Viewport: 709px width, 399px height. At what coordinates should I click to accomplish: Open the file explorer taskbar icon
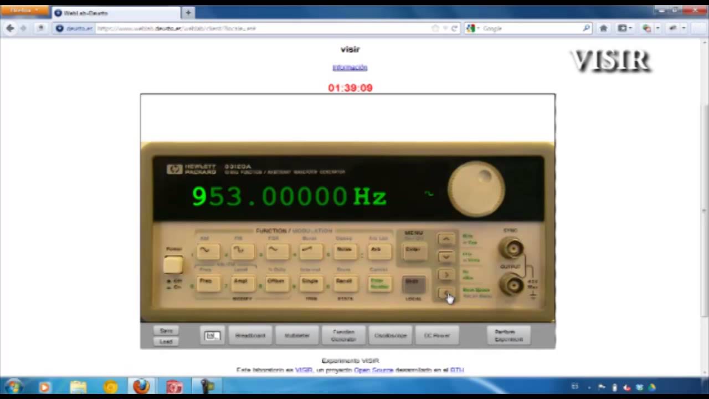78,387
